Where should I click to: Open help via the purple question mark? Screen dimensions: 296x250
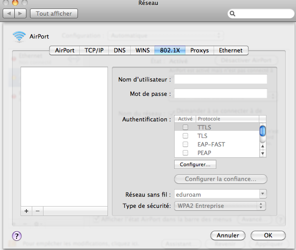coord(17,236)
